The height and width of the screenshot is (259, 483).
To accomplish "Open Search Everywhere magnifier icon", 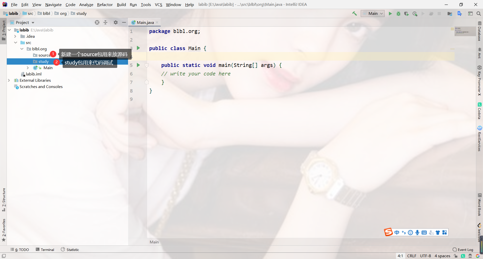I will coord(478,14).
